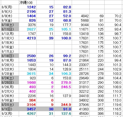The height and width of the screenshot is (117, 123).
Task: Select the cumulative total 45630 cell
Action: pyautogui.click(x=81, y=113)
